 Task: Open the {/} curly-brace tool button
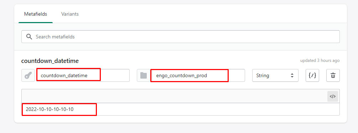click(x=312, y=75)
